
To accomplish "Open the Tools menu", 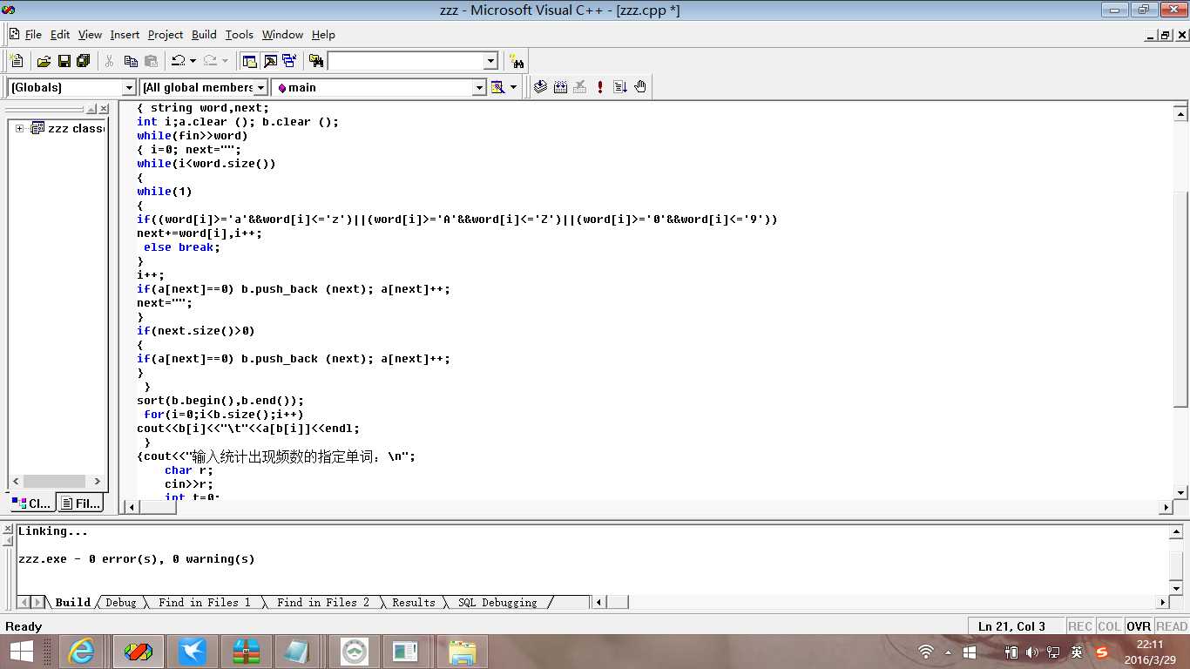I will (239, 35).
